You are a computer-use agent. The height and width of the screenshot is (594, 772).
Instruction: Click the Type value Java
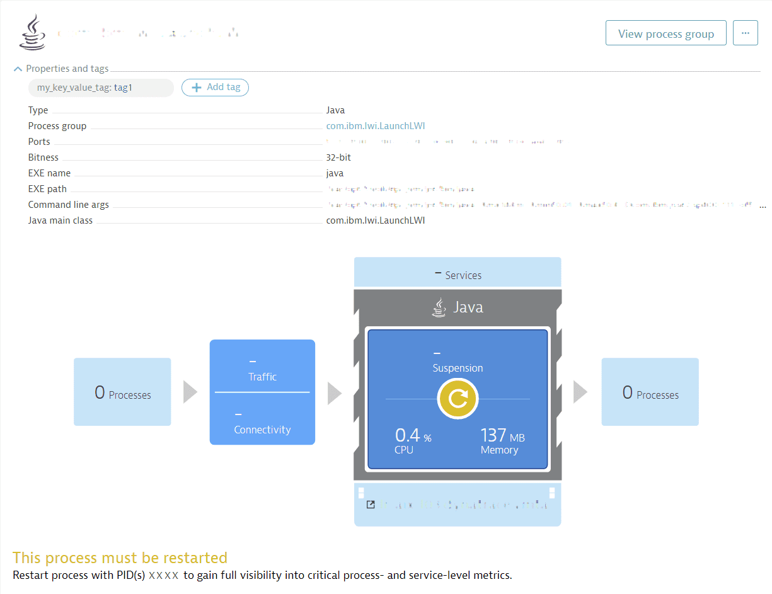pyautogui.click(x=335, y=110)
